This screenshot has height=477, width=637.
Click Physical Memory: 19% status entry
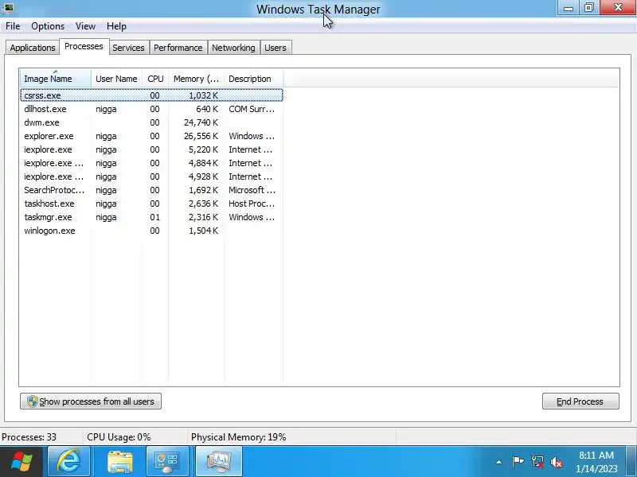[x=238, y=437]
